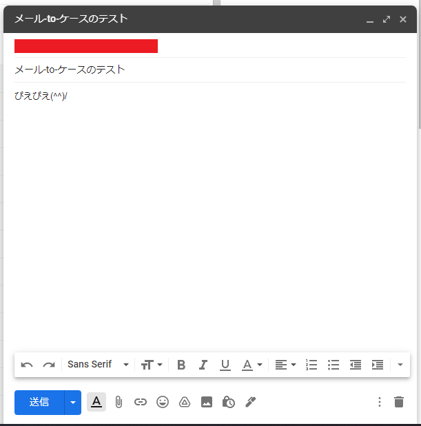Open the Sans Serif font dropdown
The image size is (421, 426).
[98, 364]
